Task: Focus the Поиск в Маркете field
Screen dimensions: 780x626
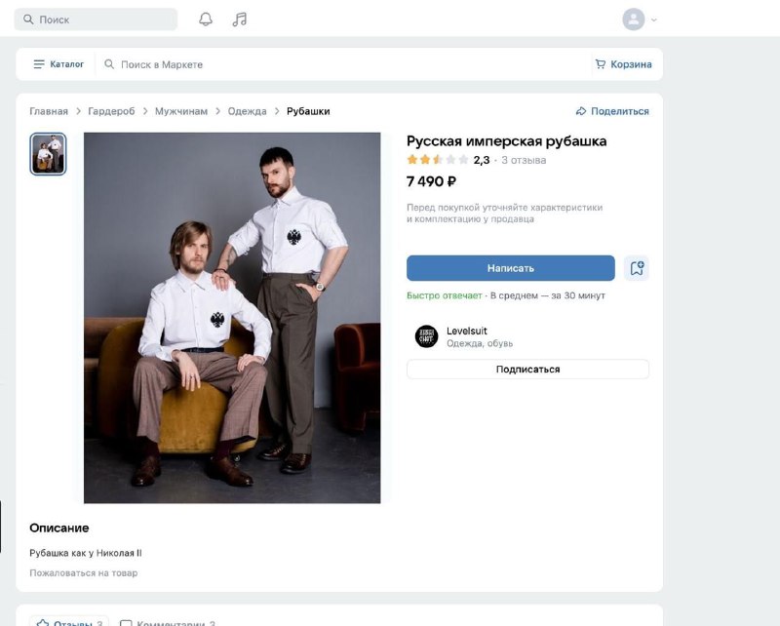Action: tap(343, 64)
